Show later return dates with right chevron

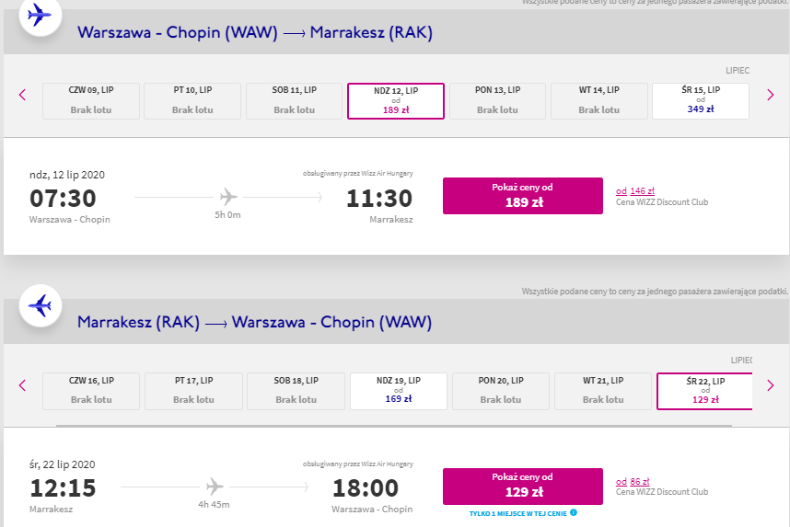coord(771,385)
